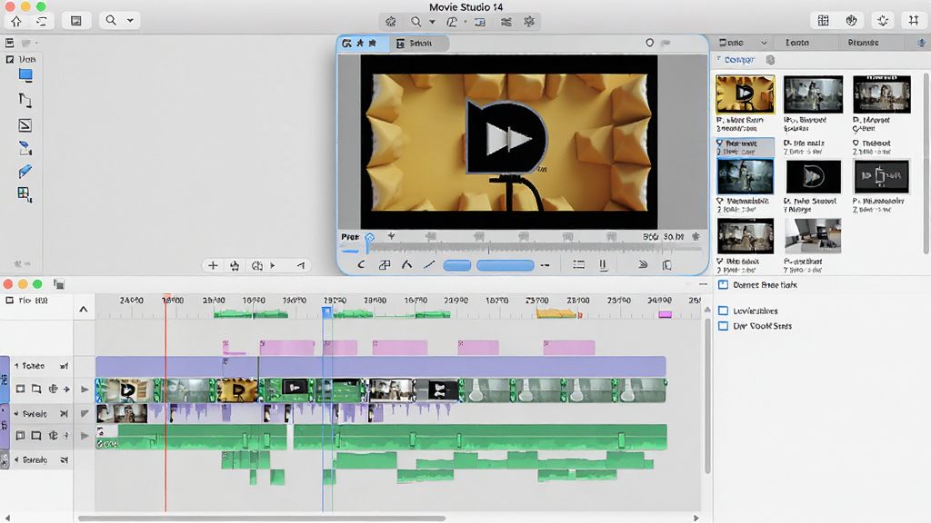Click the blue link text under the media tabs
This screenshot has height=523, width=931.
739,60
